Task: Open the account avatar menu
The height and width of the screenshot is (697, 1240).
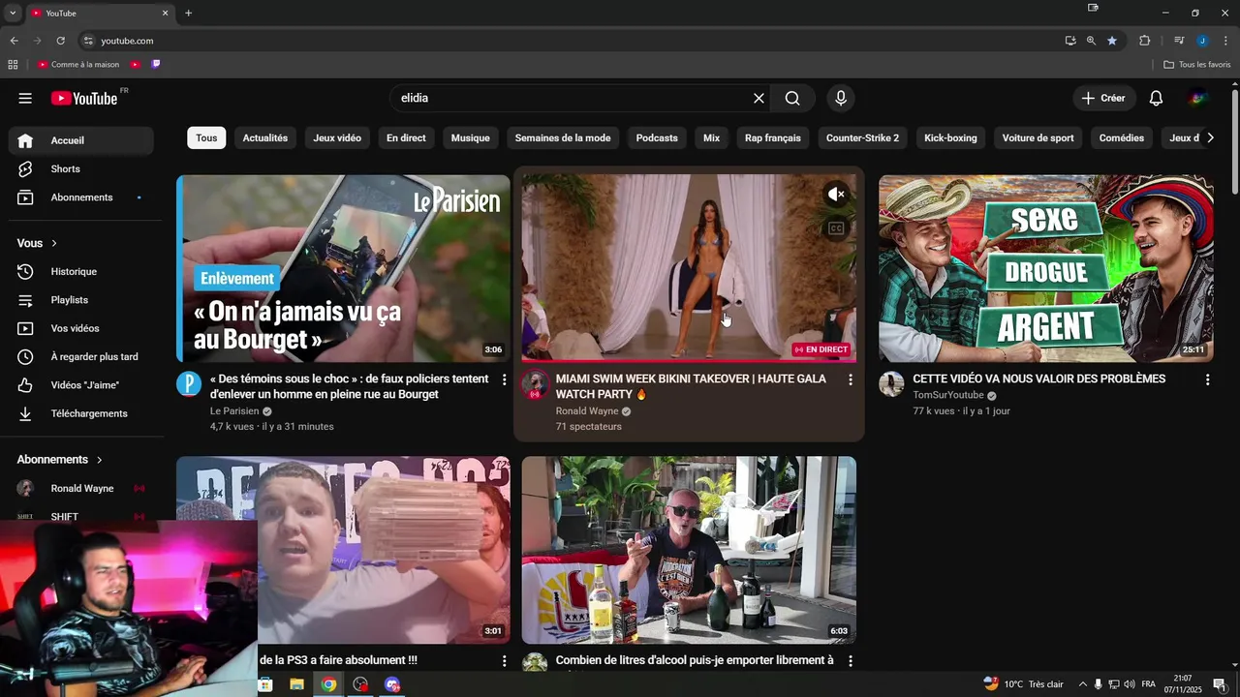Action: click(x=1198, y=98)
